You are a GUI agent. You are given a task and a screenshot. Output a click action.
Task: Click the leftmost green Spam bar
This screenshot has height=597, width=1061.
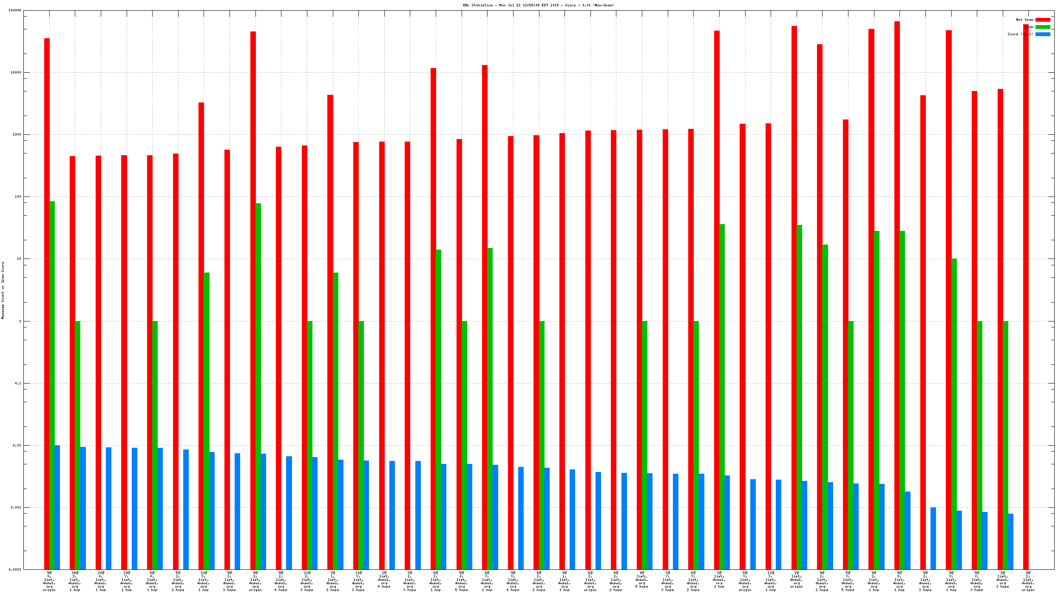(52, 383)
